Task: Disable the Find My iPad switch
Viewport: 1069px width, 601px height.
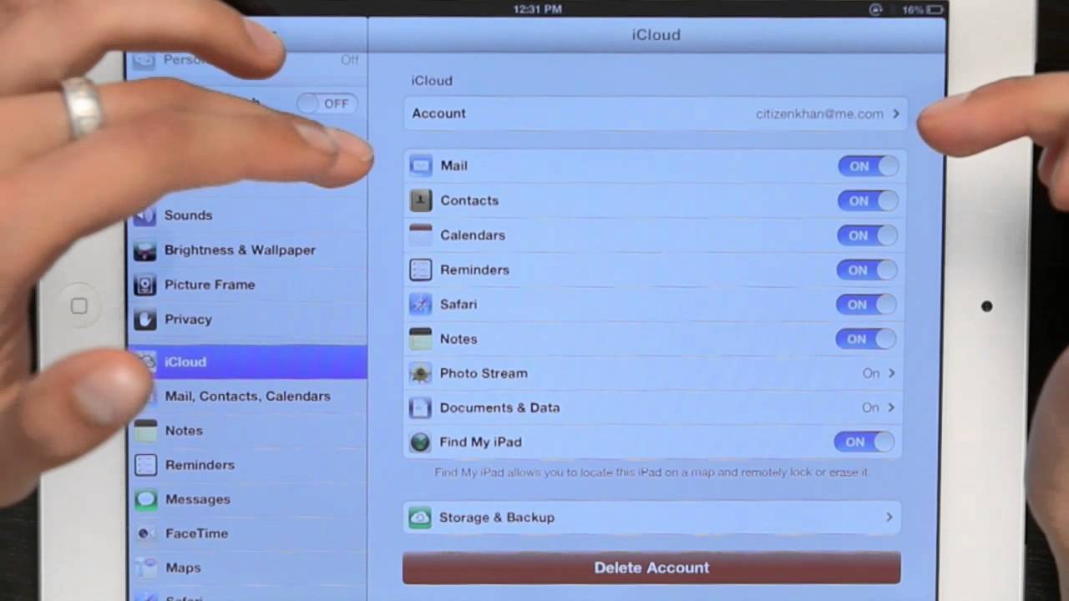Action: [x=864, y=442]
